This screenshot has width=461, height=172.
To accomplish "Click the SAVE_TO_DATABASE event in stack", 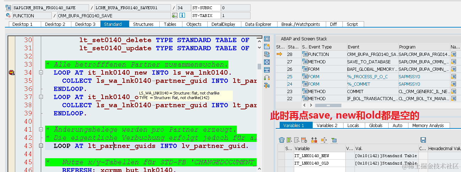I will click(372, 62).
